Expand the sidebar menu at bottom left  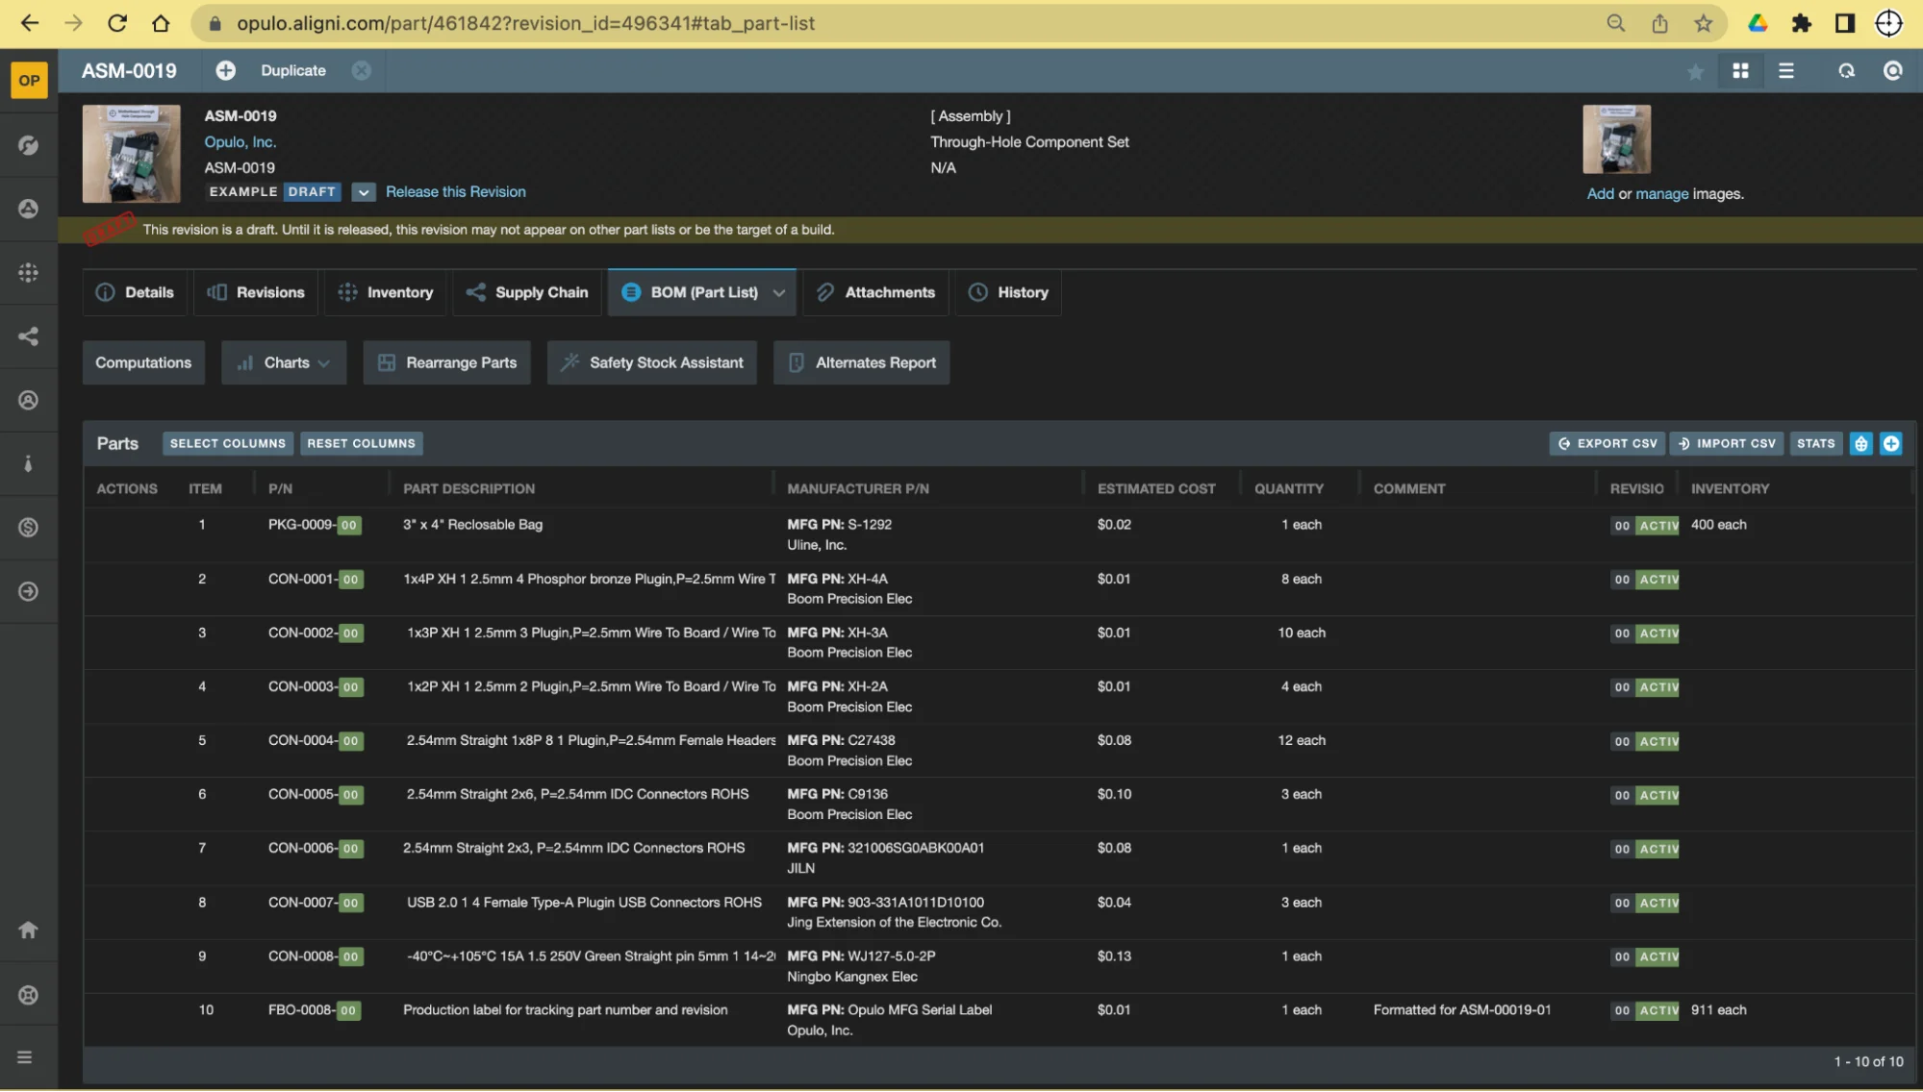[25, 1057]
